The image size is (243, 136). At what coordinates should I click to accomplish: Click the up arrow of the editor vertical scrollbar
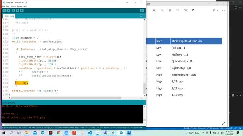[x=144, y=20]
